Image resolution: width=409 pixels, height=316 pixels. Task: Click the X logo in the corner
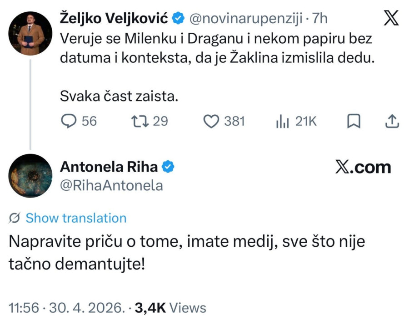[390, 17]
